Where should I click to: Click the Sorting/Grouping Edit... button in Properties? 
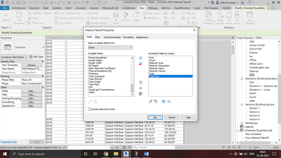[31, 98]
